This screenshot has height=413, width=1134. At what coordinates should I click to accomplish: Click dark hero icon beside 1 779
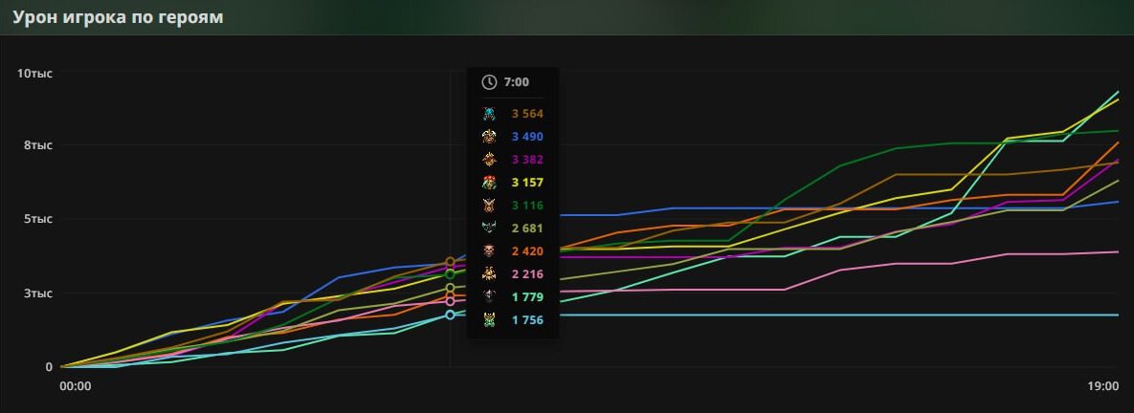490,296
